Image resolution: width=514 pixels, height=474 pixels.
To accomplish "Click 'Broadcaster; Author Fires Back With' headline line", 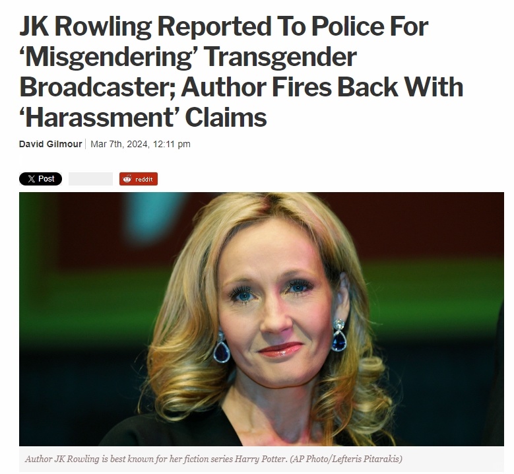I will (x=241, y=87).
